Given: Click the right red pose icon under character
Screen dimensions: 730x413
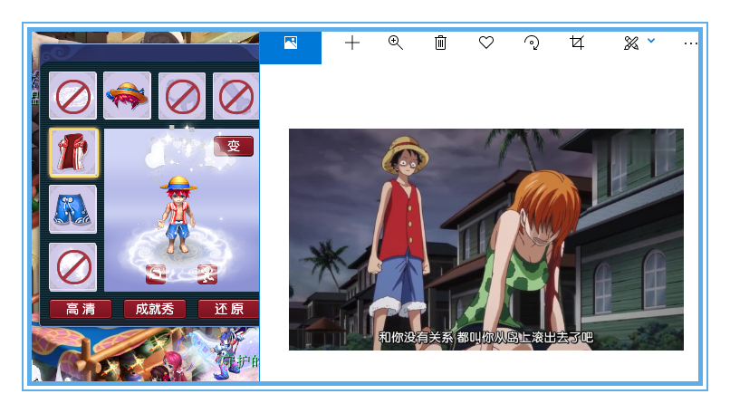Looking at the screenshot, I should (207, 274).
